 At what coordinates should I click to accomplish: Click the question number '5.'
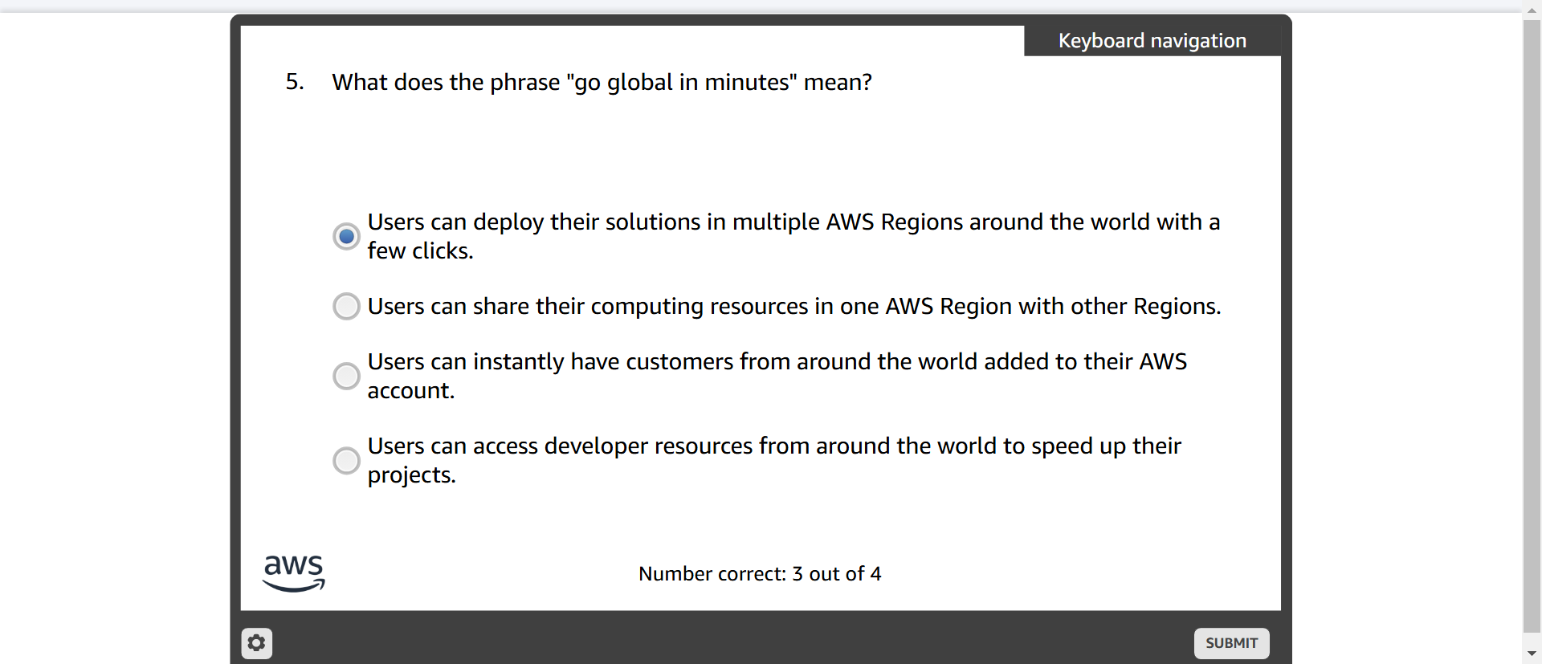click(x=295, y=82)
